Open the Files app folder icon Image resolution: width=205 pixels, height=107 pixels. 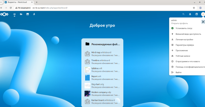pos(21,14)
